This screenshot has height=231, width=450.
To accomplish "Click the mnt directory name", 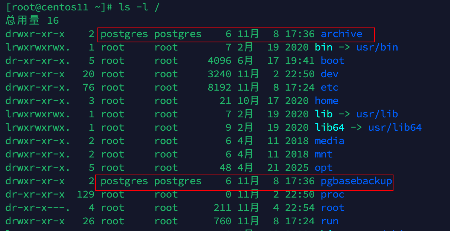I will pyautogui.click(x=323, y=154).
